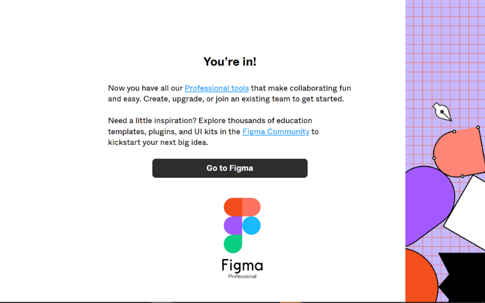This screenshot has width=485, height=303.
Task: Select the large salmon rounded shape illustration
Action: (459, 152)
